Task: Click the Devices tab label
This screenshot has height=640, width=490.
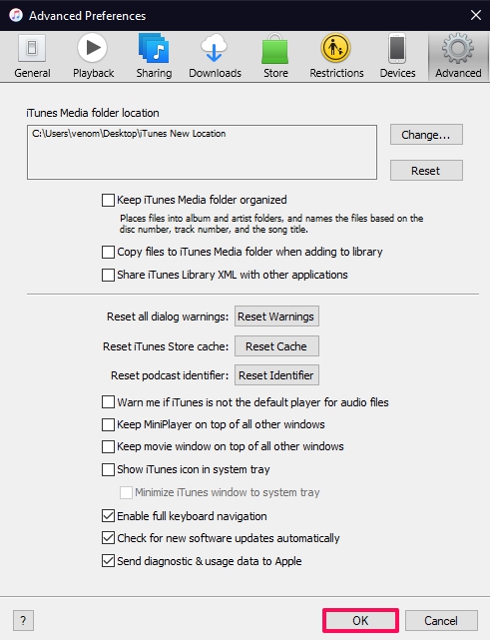Action: (x=397, y=73)
